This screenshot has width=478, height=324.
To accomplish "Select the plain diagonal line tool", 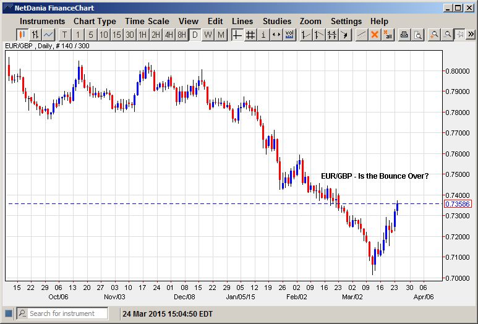I will (x=362, y=35).
